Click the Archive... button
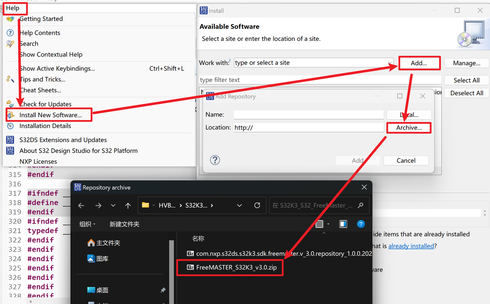490x304 pixels. click(408, 128)
